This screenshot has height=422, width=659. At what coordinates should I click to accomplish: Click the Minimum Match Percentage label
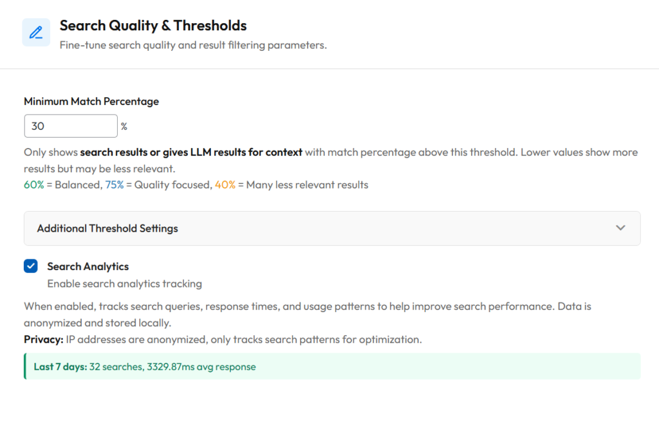point(91,101)
